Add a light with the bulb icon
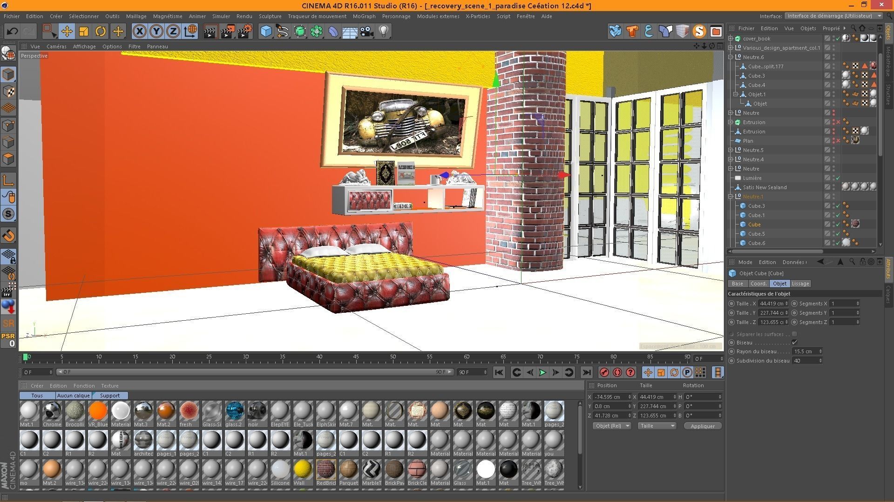The image size is (894, 502). (384, 32)
